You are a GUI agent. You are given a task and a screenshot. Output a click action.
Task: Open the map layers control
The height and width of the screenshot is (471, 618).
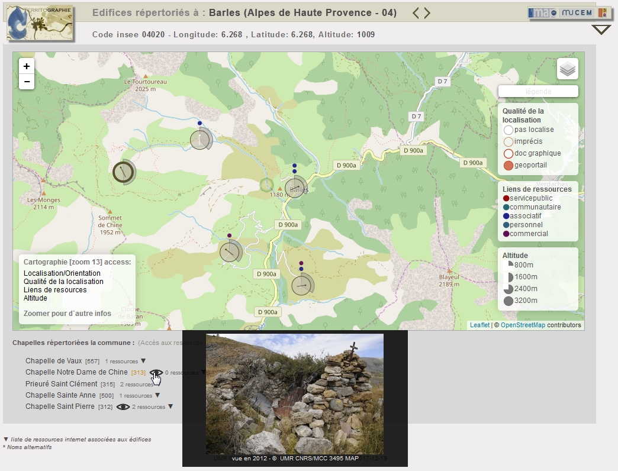pyautogui.click(x=568, y=69)
